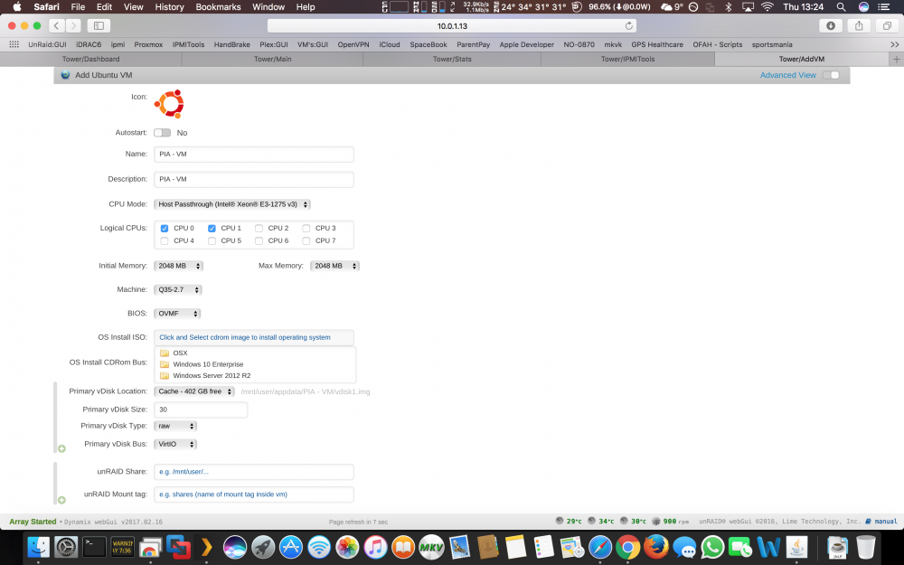Image resolution: width=904 pixels, height=565 pixels.
Task: Open Siri from the dock
Action: tap(235, 547)
